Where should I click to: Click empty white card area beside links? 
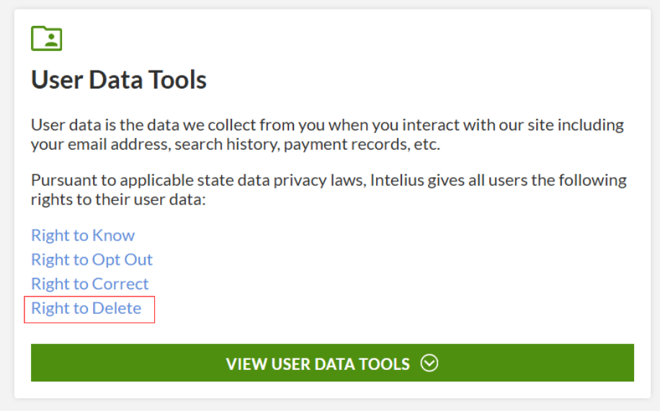(379, 274)
